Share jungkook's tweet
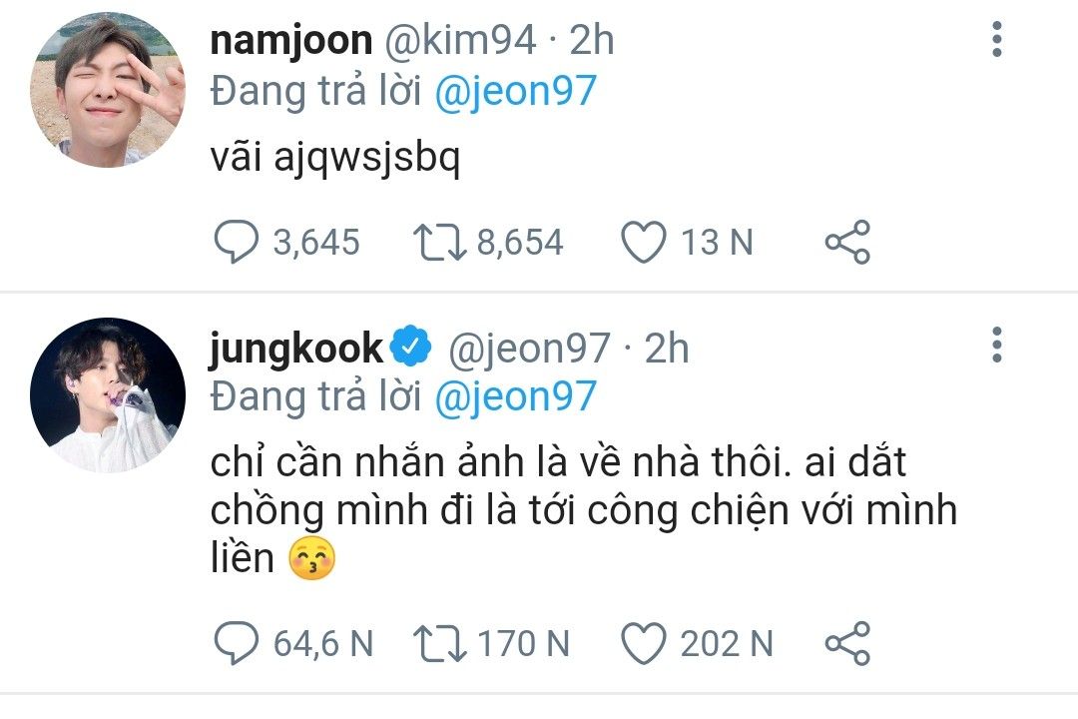Viewport: 1078px width, 719px height. tap(847, 644)
